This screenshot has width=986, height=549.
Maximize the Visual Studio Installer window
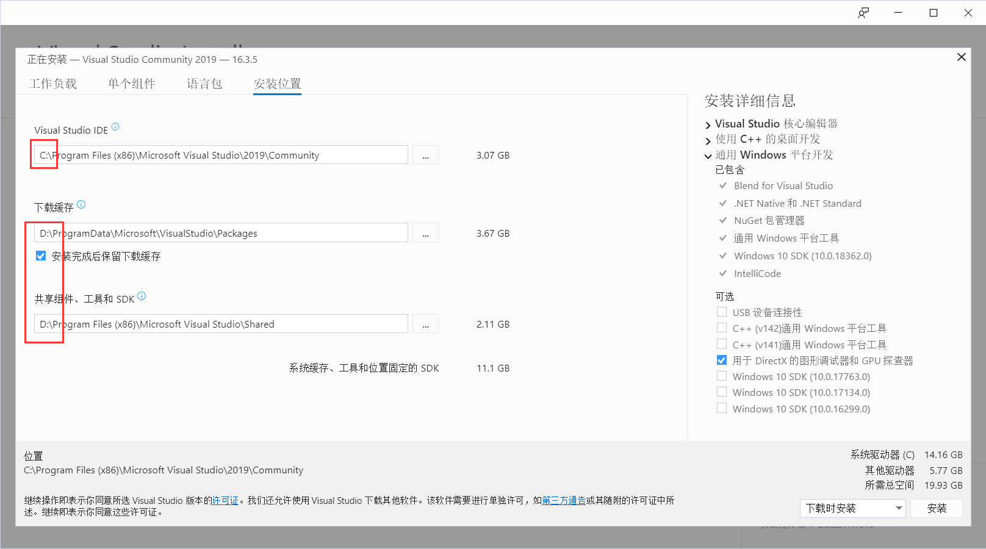pyautogui.click(x=934, y=13)
